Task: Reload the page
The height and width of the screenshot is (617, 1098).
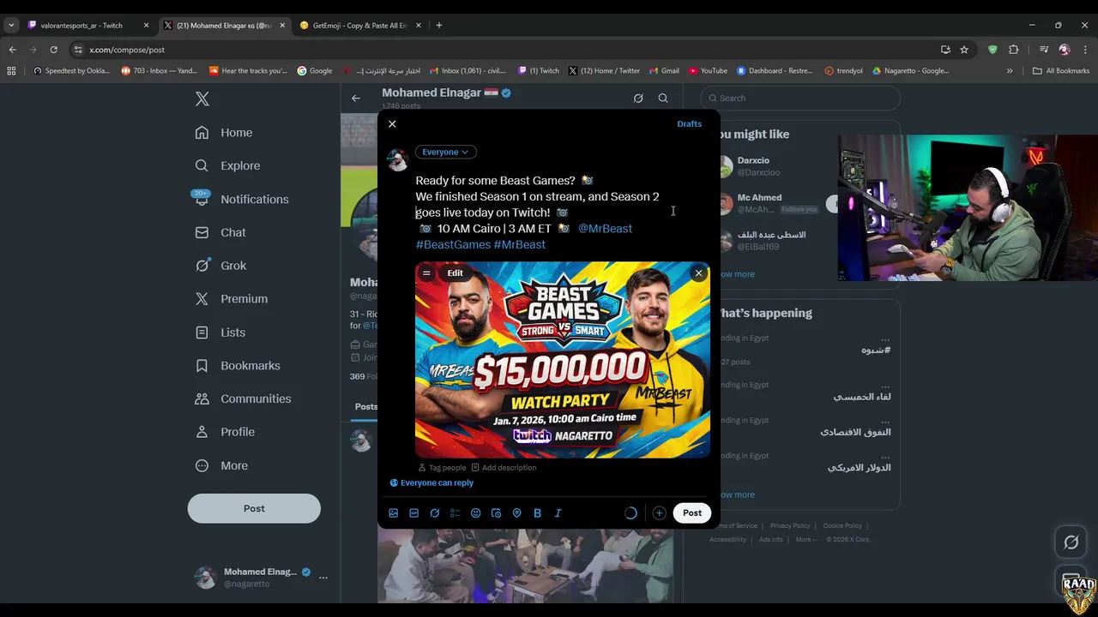Action: [53, 50]
